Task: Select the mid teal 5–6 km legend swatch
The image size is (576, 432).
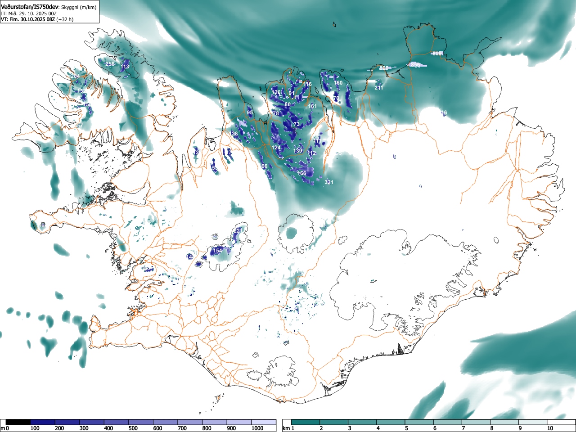Action: click(419, 422)
